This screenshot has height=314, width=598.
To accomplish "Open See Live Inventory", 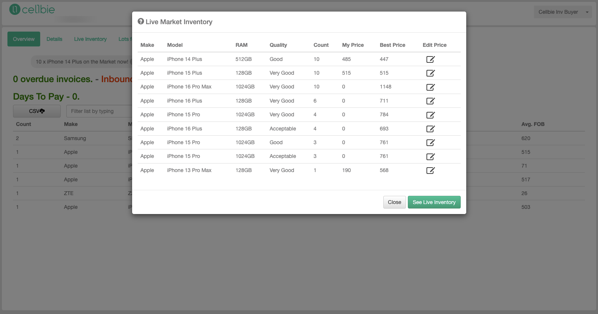I will tap(434, 202).
